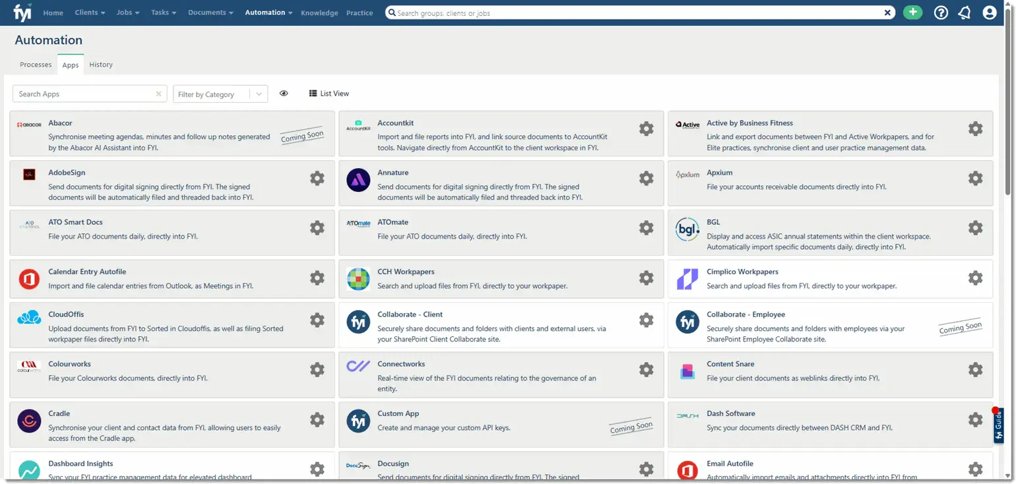Open settings gear for CloudOffis app
1016x484 pixels.
click(x=317, y=320)
